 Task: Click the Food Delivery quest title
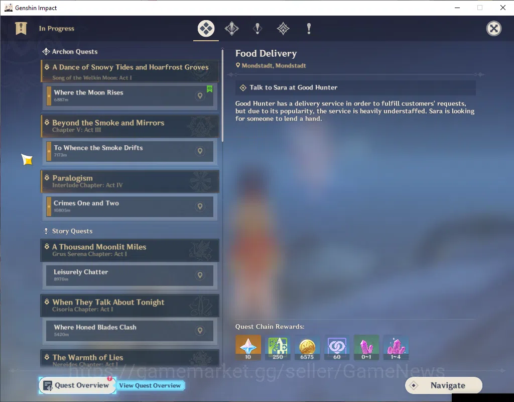pyautogui.click(x=266, y=53)
